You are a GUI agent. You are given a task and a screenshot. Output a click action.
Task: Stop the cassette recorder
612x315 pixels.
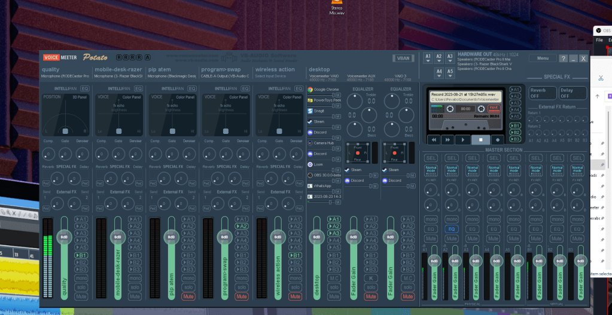pos(481,139)
